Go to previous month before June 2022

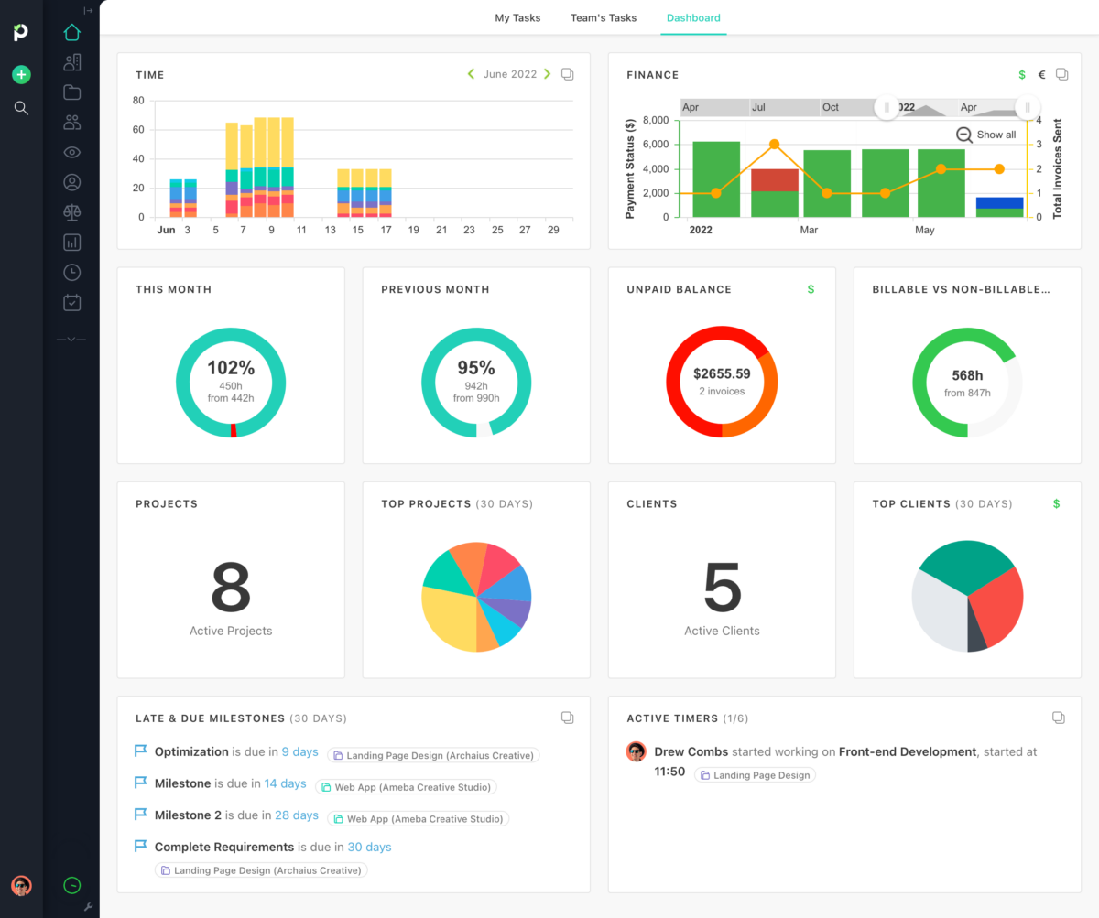(471, 74)
